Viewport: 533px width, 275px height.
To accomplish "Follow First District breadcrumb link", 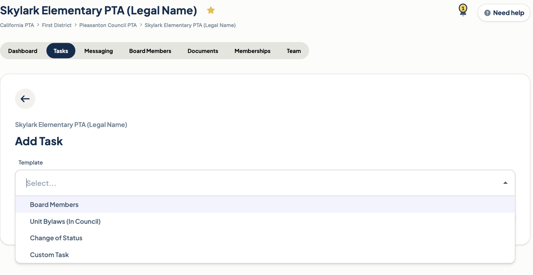I will point(56,25).
